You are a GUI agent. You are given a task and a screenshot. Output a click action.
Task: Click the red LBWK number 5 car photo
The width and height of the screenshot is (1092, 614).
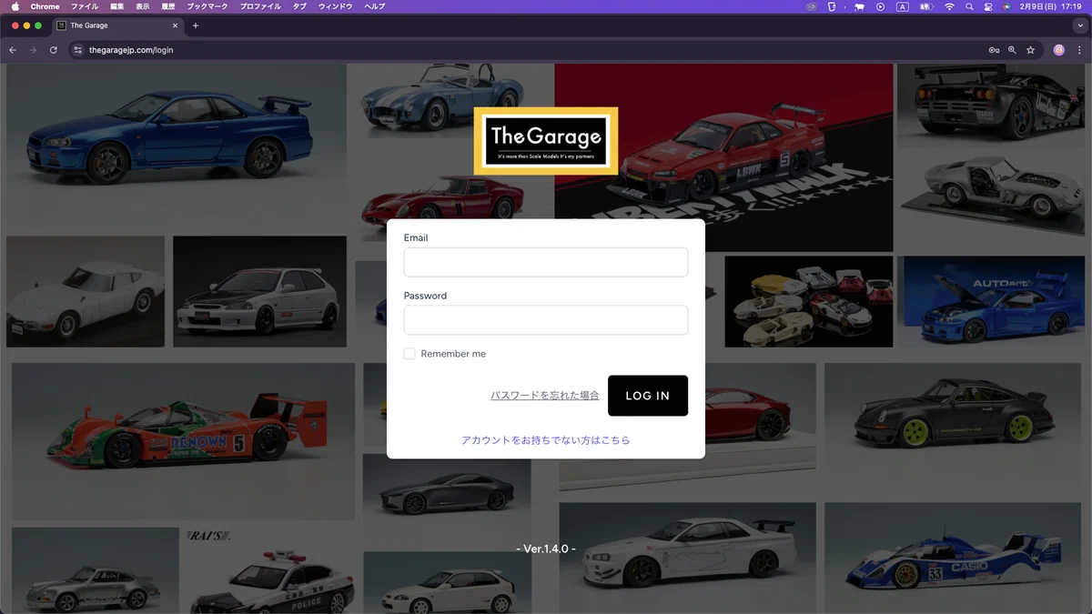pos(723,156)
